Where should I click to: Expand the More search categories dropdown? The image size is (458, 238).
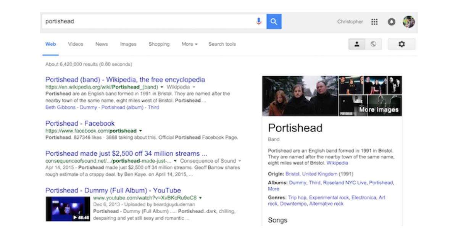coord(189,44)
